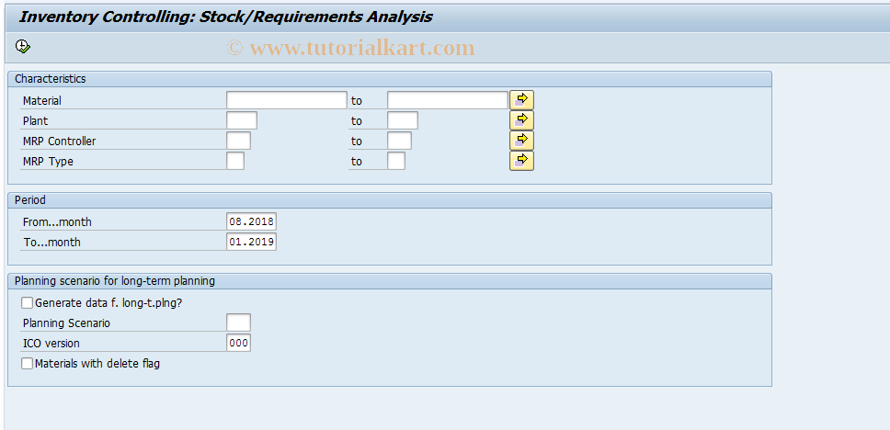Toggle Materials with delete flag checkbox
Viewport: 890px width, 430px height.
(x=28, y=364)
